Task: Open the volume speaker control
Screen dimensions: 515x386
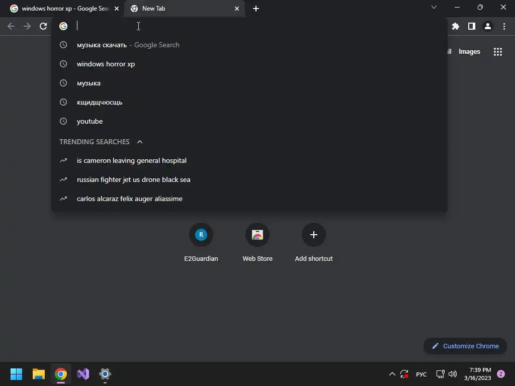Action: click(x=453, y=374)
